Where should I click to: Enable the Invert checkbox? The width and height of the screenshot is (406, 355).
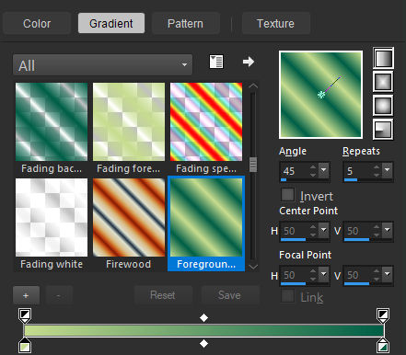pos(288,195)
